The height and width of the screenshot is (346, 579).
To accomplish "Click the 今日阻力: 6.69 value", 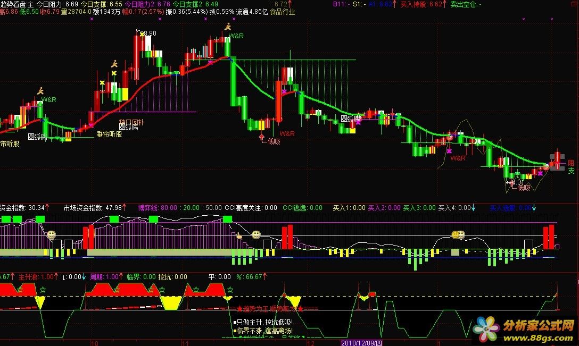I will [57, 4].
